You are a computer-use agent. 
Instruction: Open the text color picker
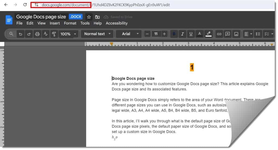click(x=200, y=34)
